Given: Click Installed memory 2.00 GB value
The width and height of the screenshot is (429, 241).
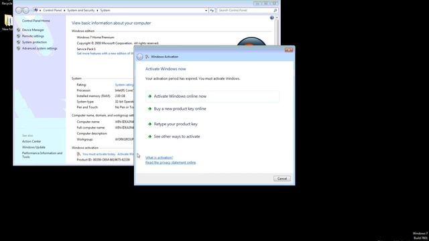Looking at the screenshot, I should point(120,96).
